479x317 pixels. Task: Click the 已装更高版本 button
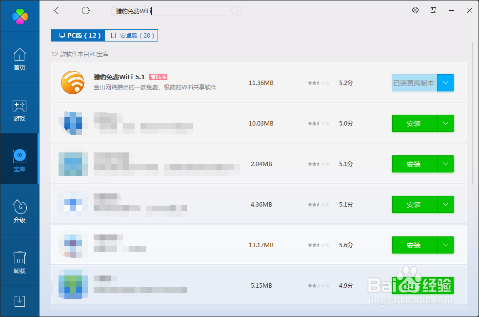click(x=415, y=83)
